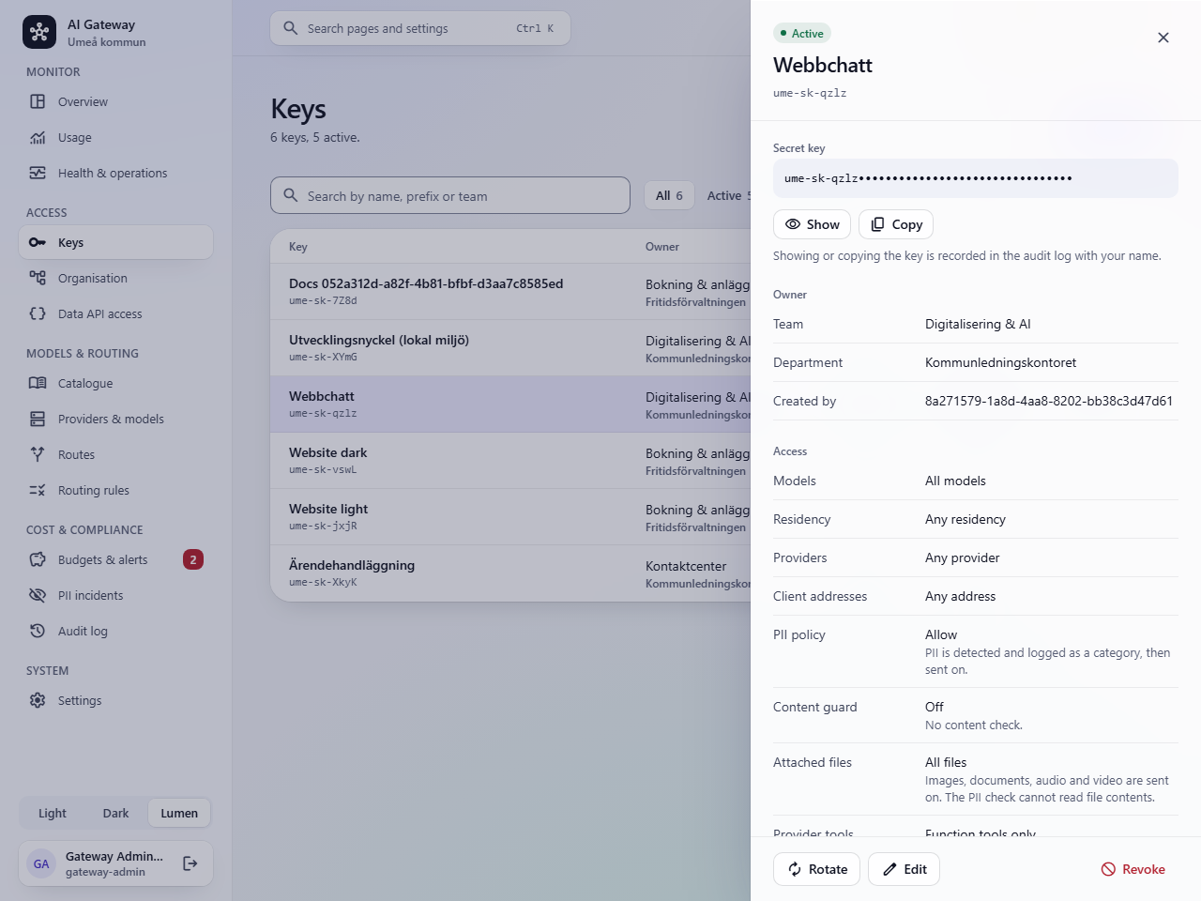
Task: Click the Routes branching icon
Action: pos(38,454)
